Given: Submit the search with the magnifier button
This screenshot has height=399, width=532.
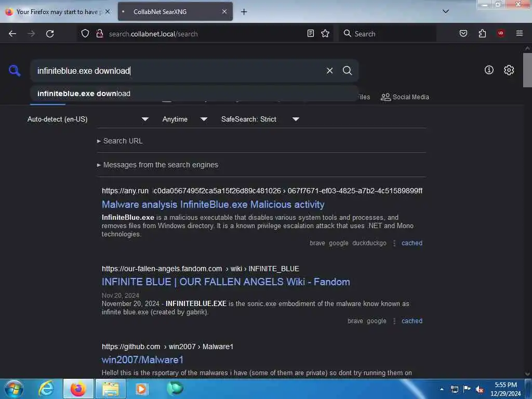Looking at the screenshot, I should (x=347, y=71).
